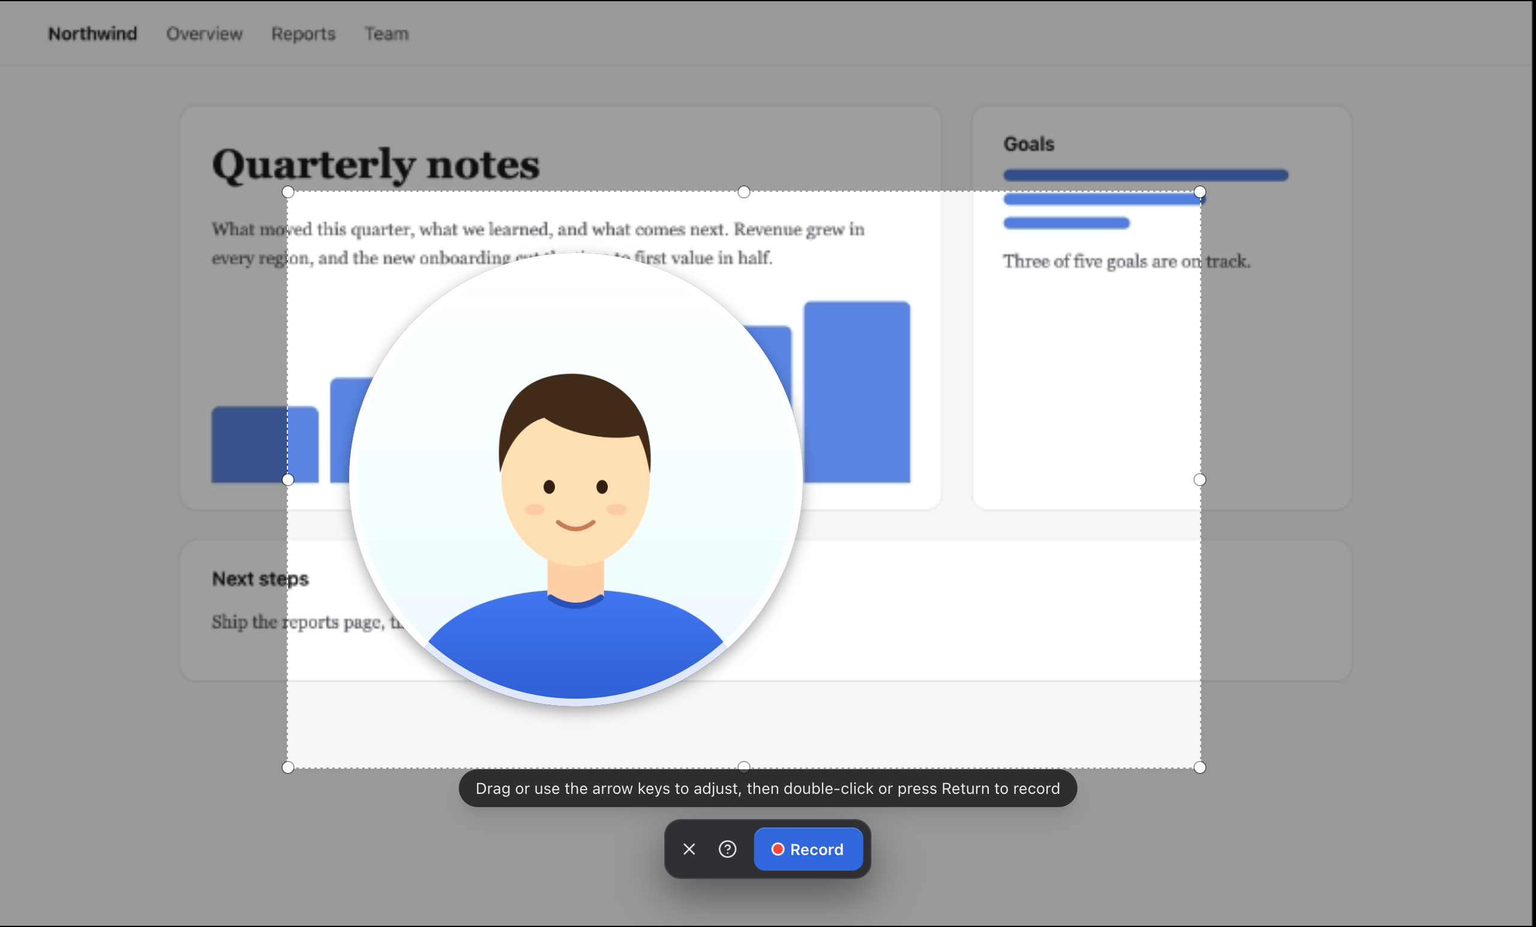Click the circular webcam avatar preview
Viewport: 1536px width, 927px height.
coord(575,478)
